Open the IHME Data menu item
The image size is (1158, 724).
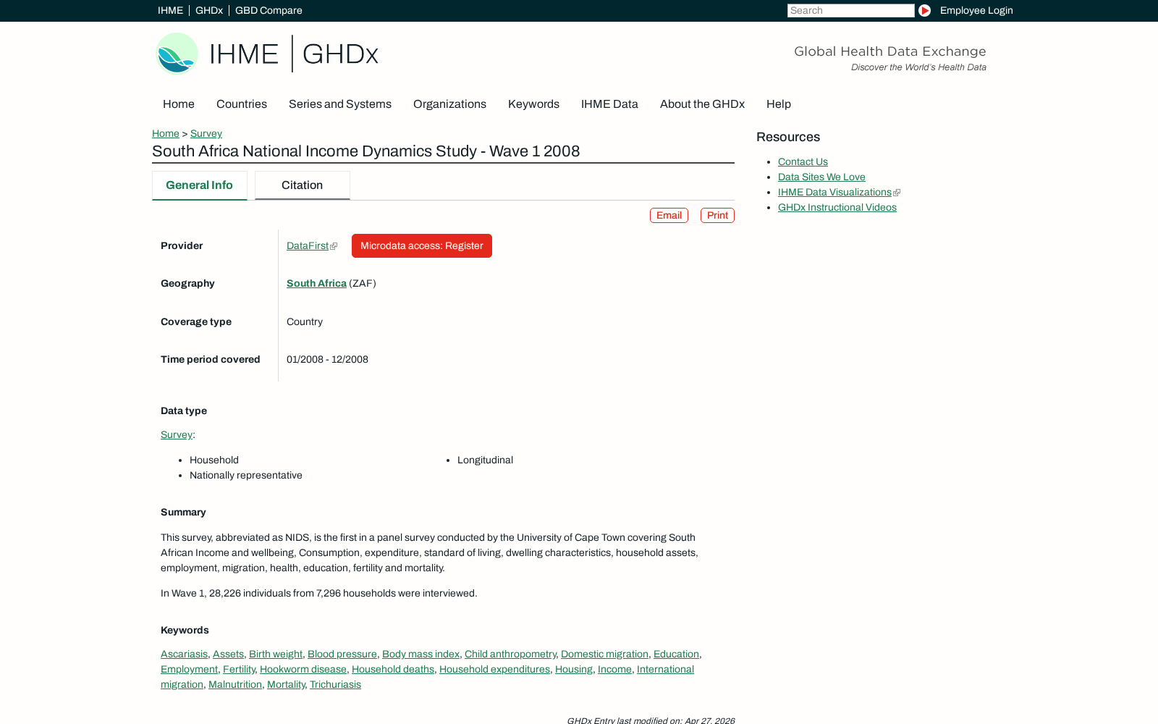click(x=609, y=104)
